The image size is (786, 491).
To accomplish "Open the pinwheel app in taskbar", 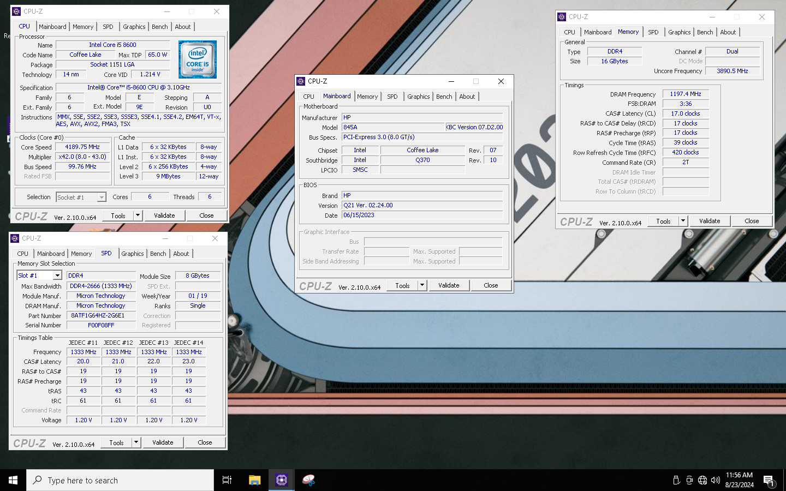I will point(309,480).
